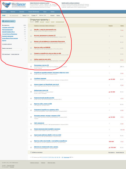
Task: Click the plus icon on Добавить проект
Action: (x=3, y=21)
